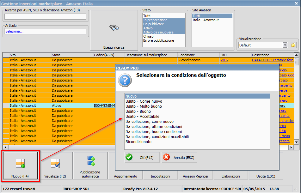
Task: Select Da collezione, ottime condizioni
Action: click(197, 126)
